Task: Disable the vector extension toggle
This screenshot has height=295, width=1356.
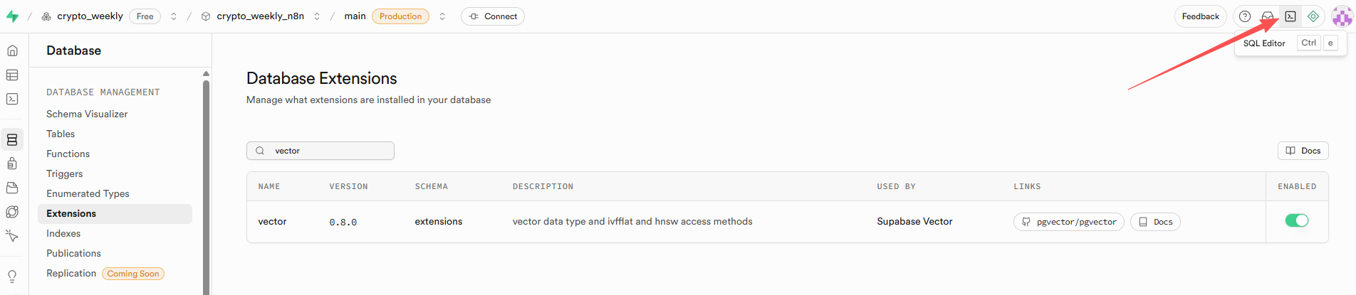Action: click(1296, 221)
